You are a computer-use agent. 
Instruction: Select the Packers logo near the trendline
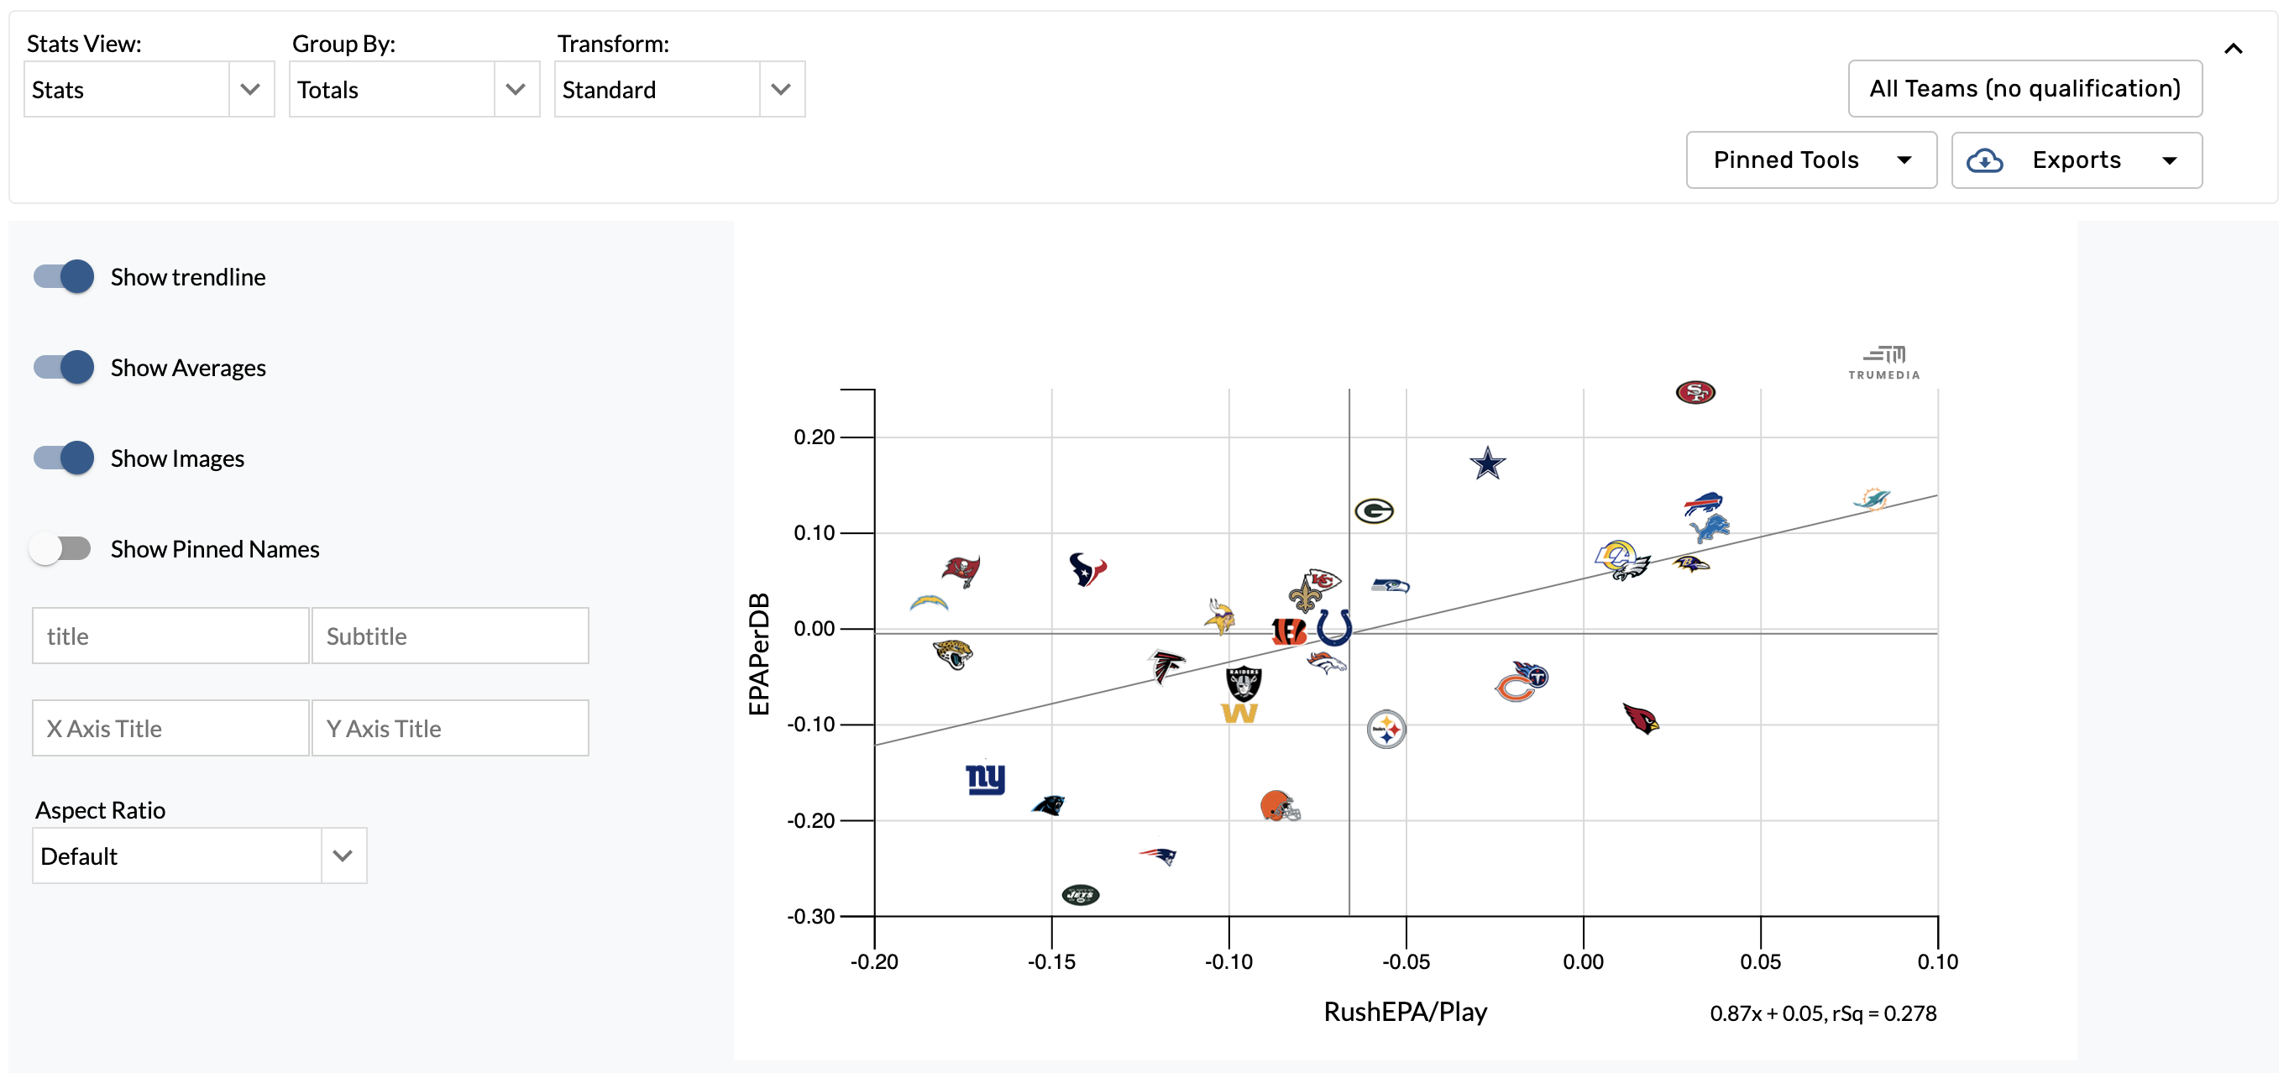click(1374, 510)
